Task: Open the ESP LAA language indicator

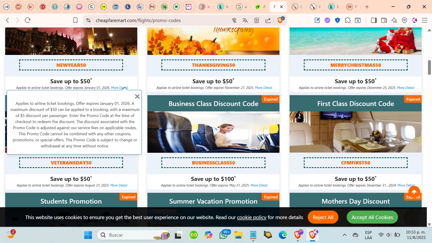Action: pos(368,235)
